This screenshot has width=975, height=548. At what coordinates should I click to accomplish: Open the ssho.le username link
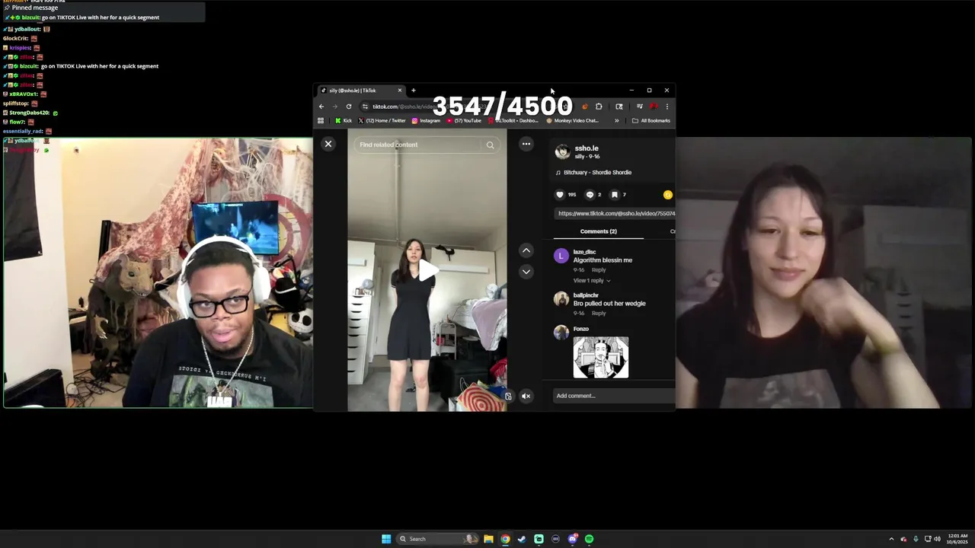[587, 148]
